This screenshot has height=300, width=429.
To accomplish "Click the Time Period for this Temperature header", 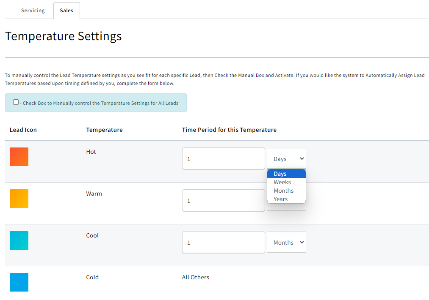I will pos(229,130).
